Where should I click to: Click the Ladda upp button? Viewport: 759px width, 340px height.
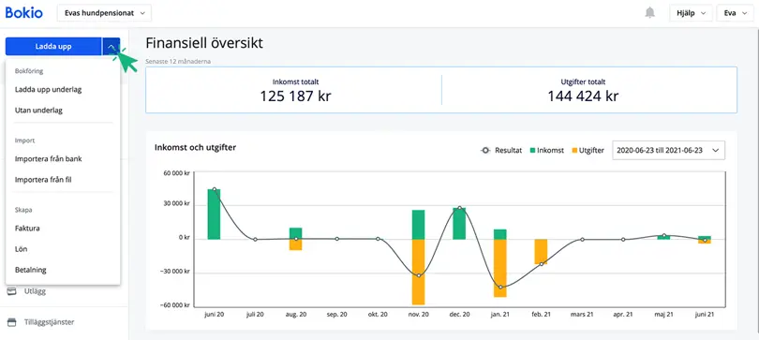pos(53,47)
